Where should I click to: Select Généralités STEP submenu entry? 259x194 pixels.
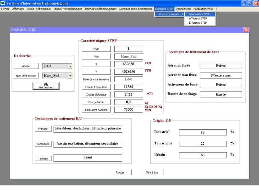click(200, 14)
